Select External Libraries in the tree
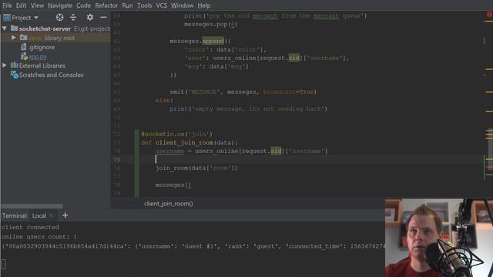This screenshot has height=277, width=493. point(42,65)
